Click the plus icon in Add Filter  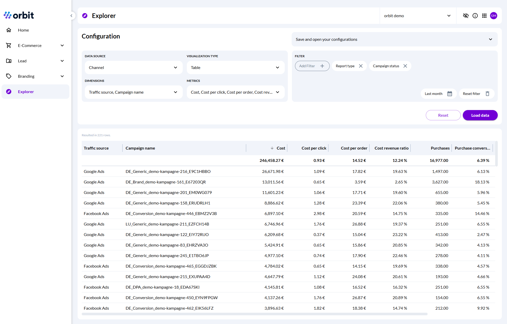(x=322, y=66)
